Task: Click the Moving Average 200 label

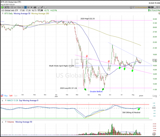Action: (x=40, y=14)
